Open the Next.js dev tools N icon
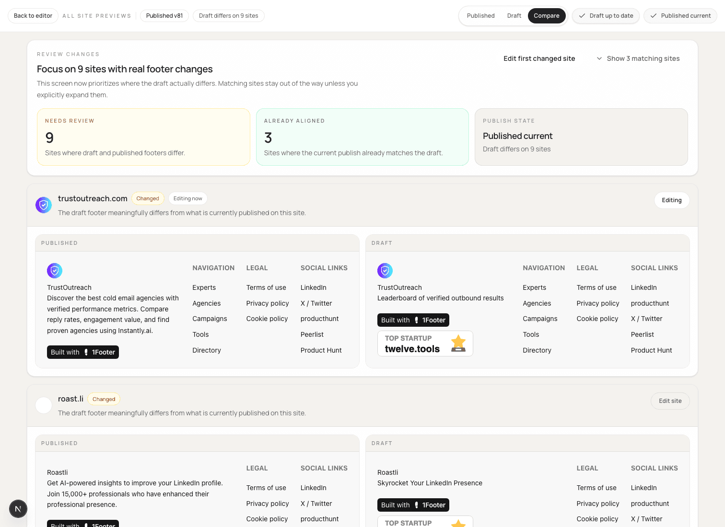Viewport: 725px width, 527px height. click(18, 509)
